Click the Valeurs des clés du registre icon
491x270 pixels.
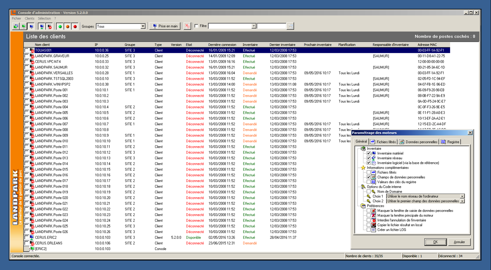374,182
